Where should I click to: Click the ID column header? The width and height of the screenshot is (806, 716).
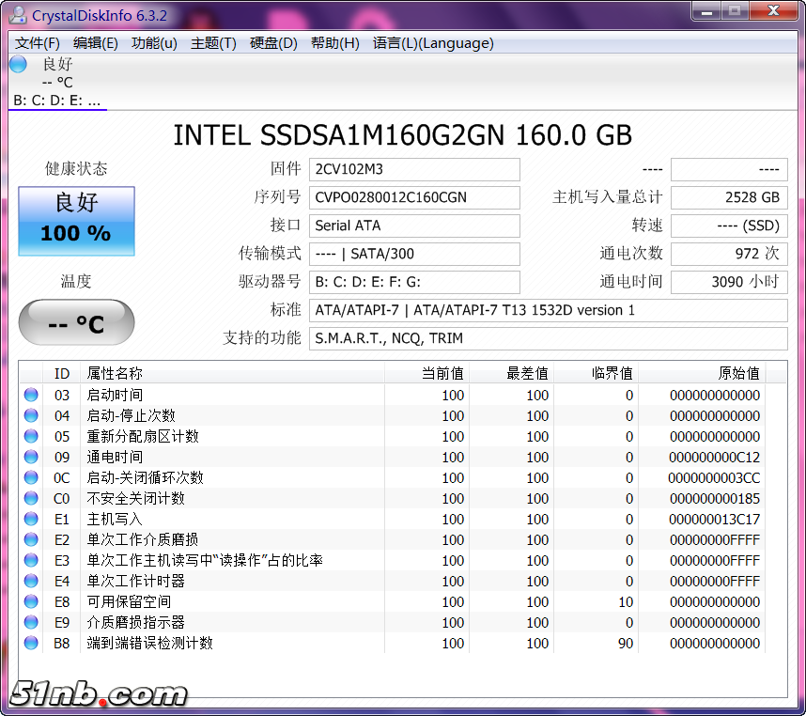tap(62, 373)
